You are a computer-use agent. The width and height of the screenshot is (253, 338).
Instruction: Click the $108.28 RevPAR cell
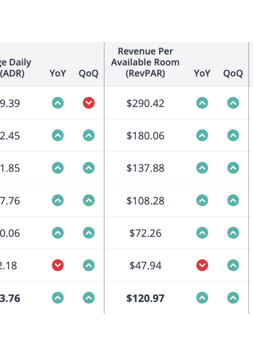pos(145,201)
